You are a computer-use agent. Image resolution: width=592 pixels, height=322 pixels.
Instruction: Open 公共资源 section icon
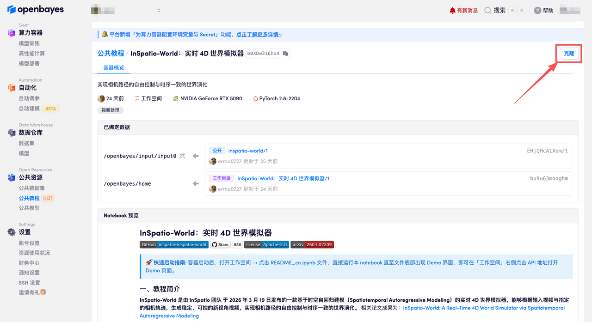pos(12,177)
